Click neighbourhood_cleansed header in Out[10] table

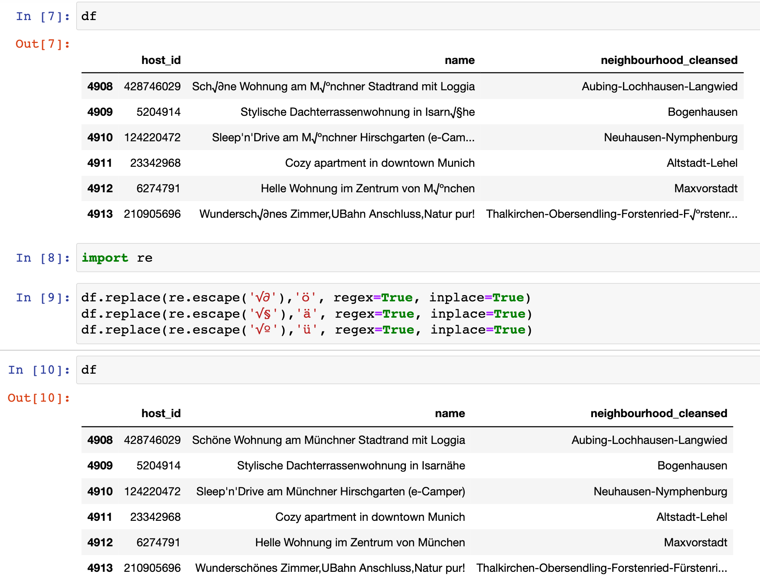click(x=659, y=413)
